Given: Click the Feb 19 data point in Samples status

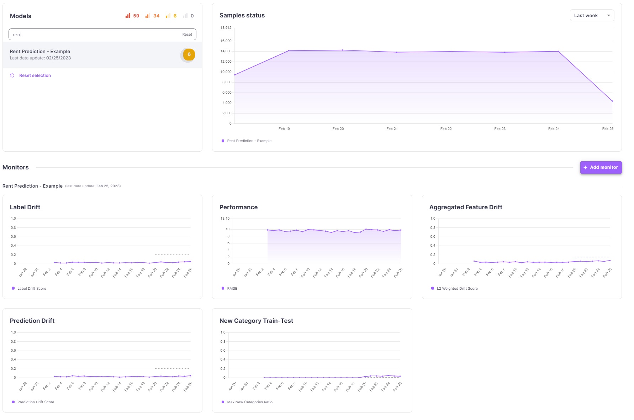Looking at the screenshot, I should [289, 51].
